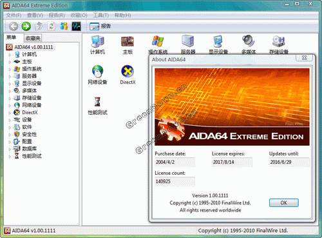
Task: Select the AIDA64 v1.00.1111 root tree node
Action: click(33, 47)
